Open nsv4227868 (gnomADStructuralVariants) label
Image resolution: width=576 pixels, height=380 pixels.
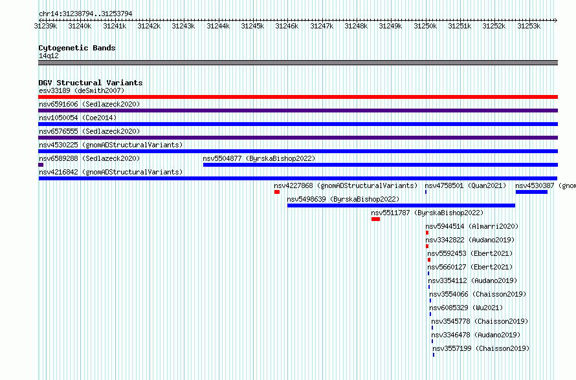coord(346,185)
